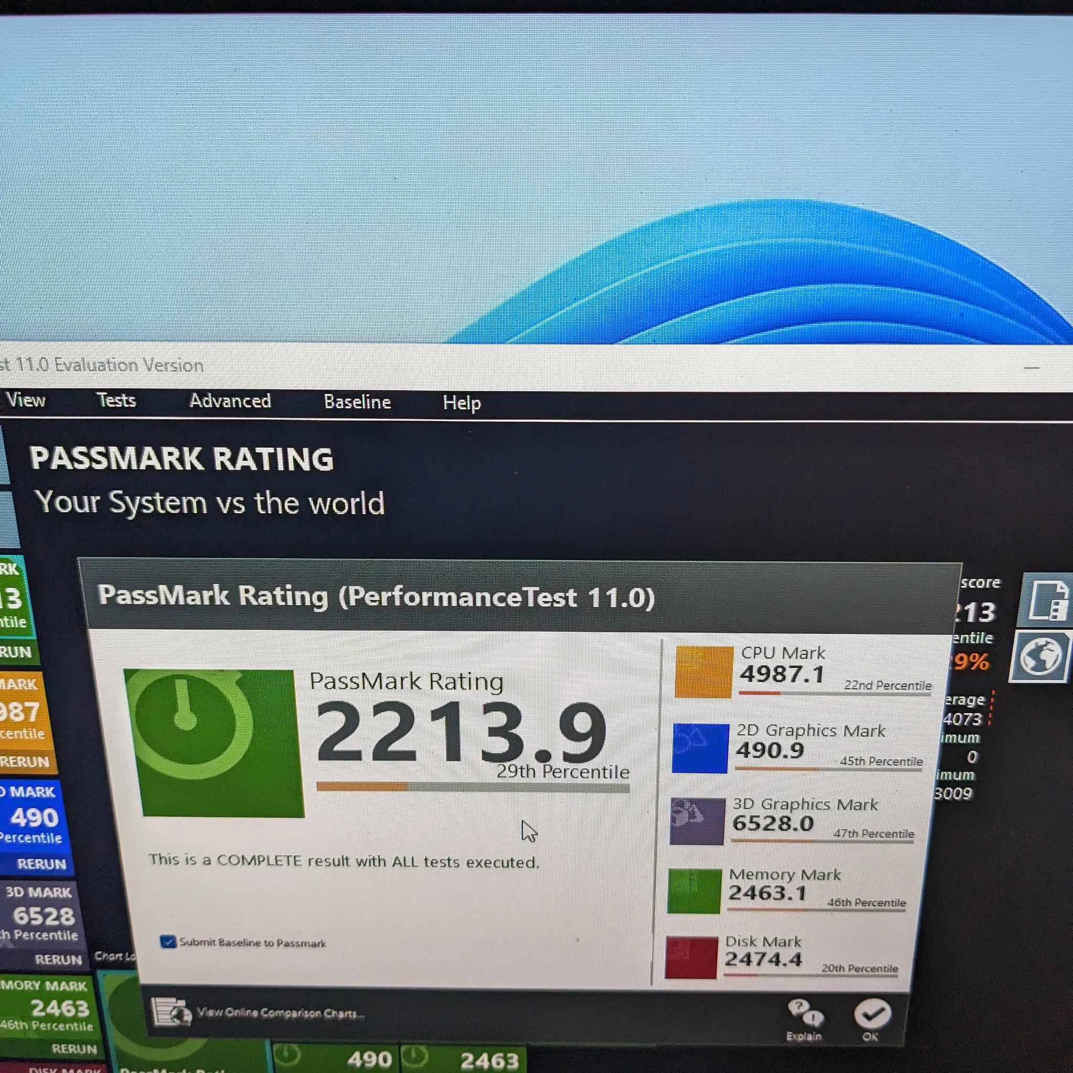Click the CPU Mark 4987.1 value

tap(783, 674)
